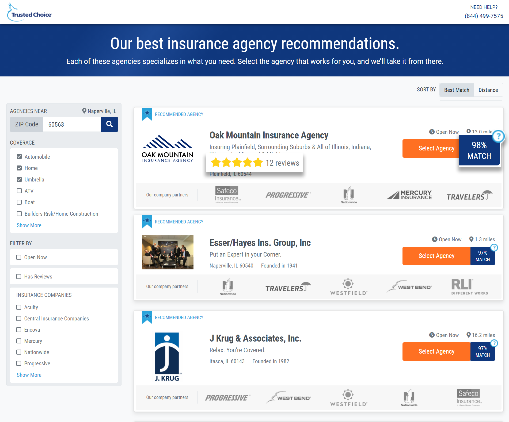The height and width of the screenshot is (422, 509).
Task: Check the ATV coverage checkbox
Action: [19, 191]
